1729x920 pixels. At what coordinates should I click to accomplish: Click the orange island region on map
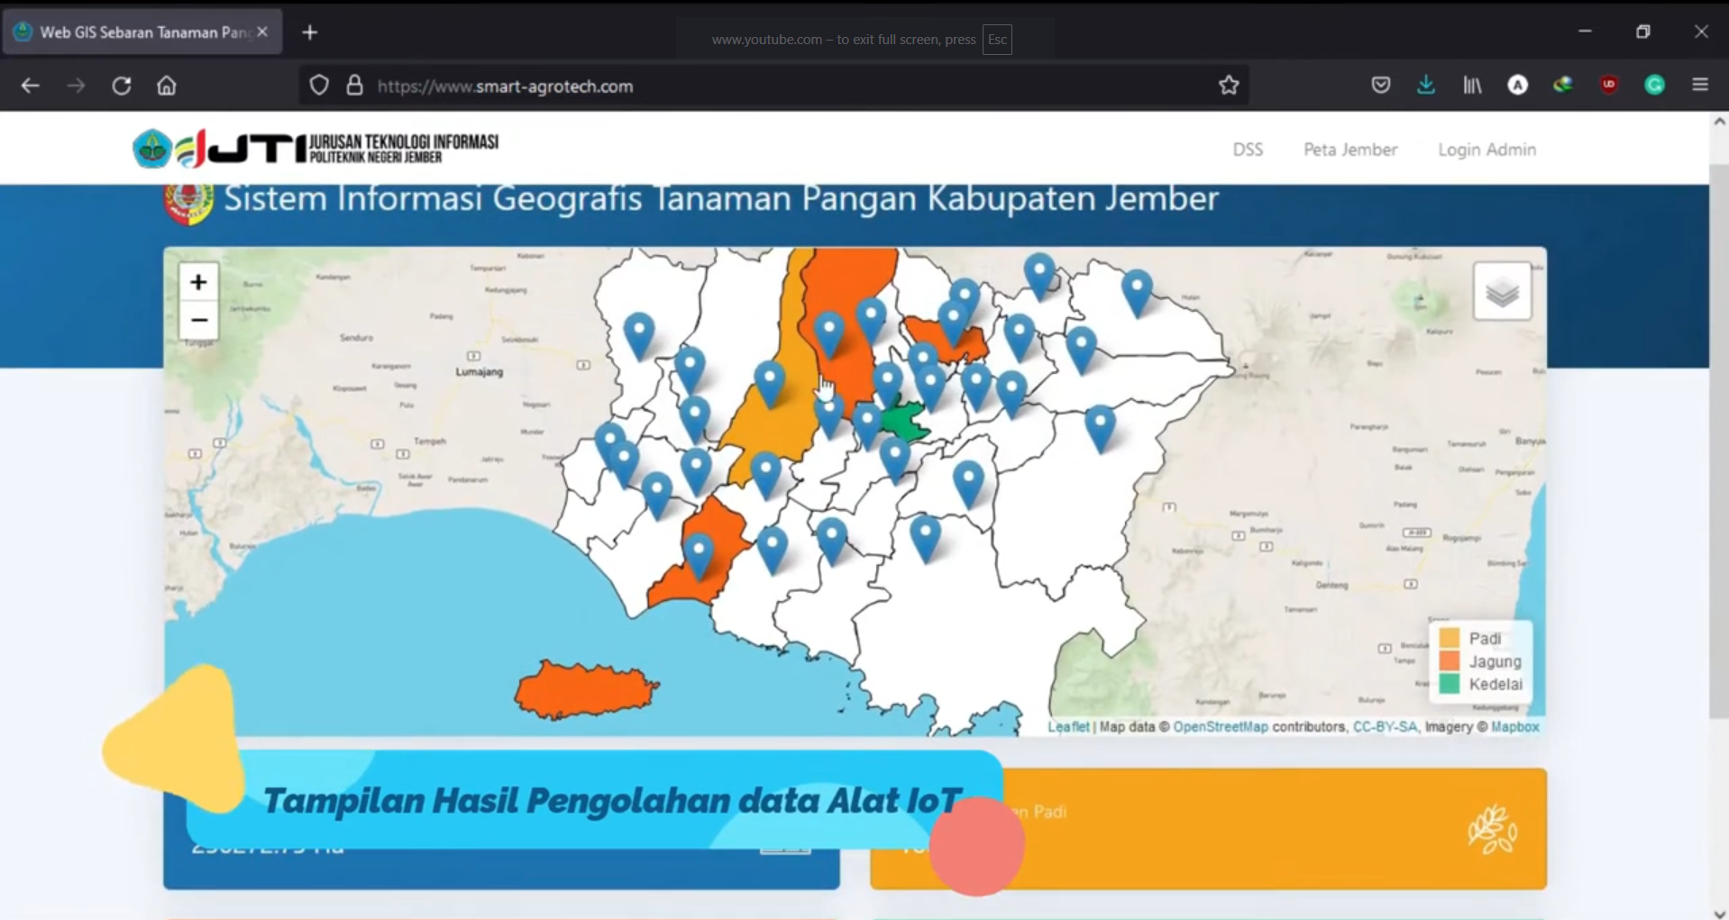tap(584, 690)
